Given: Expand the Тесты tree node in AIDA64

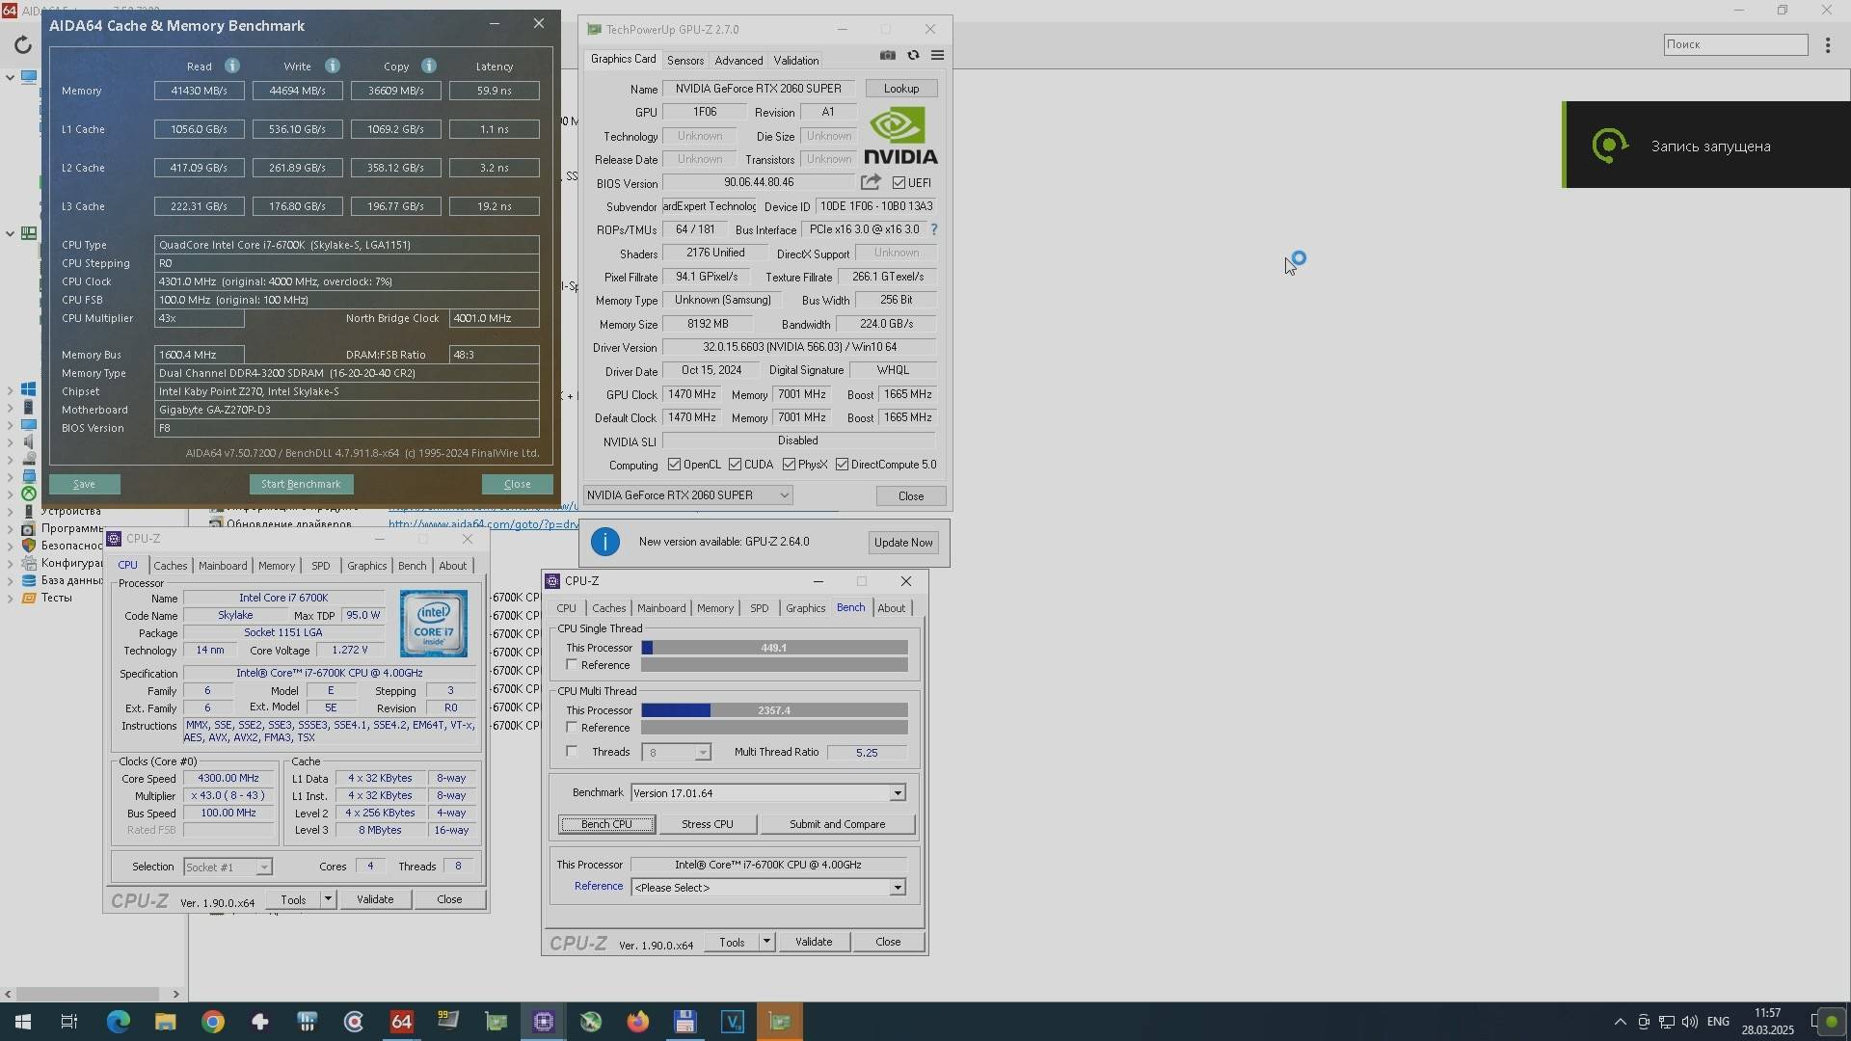Looking at the screenshot, I should (x=10, y=598).
